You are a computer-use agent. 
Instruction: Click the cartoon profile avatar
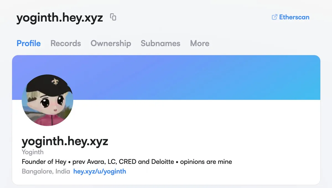47,101
